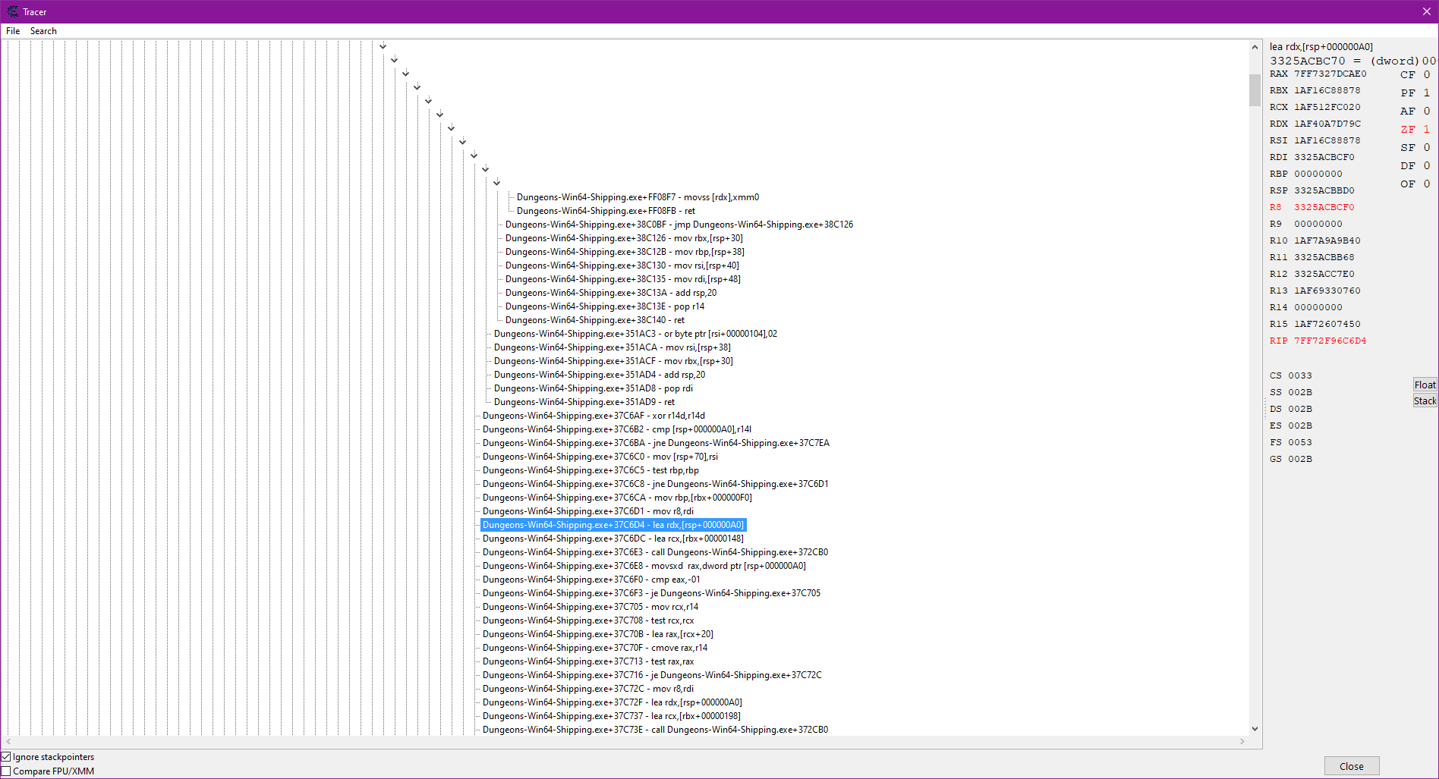Select the 38C12B mov rbp,[rsp+38] row
The height and width of the screenshot is (779, 1439).
[625, 252]
